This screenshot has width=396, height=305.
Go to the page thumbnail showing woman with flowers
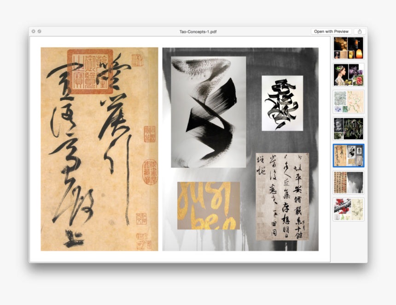click(x=349, y=75)
